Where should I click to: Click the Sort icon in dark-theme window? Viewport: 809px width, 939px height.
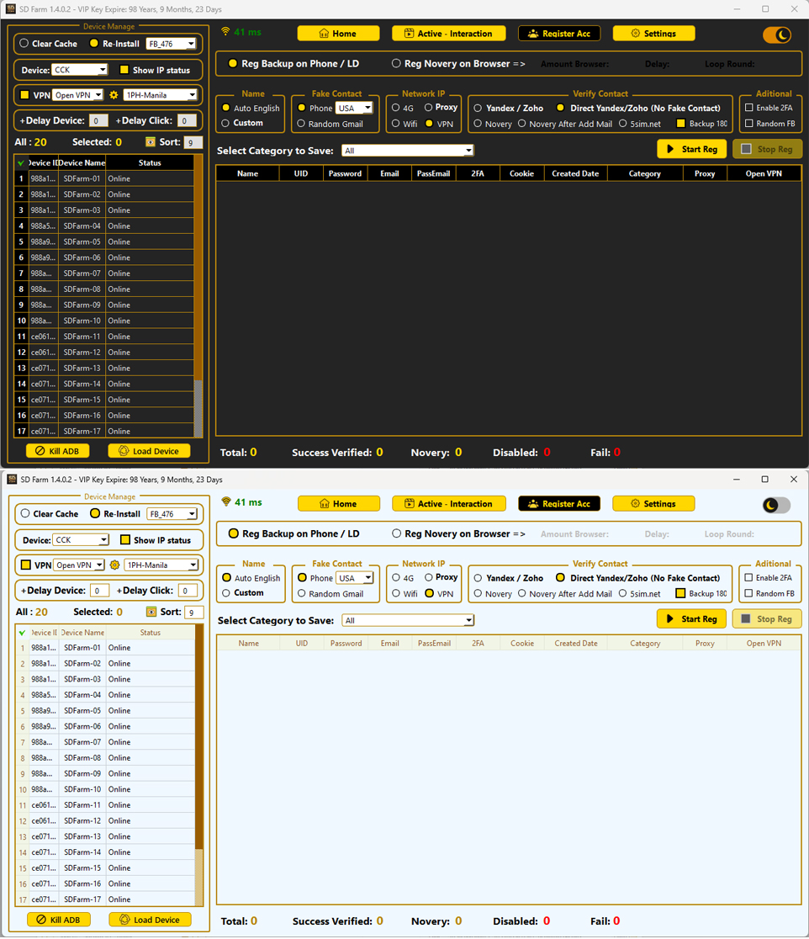[151, 142]
